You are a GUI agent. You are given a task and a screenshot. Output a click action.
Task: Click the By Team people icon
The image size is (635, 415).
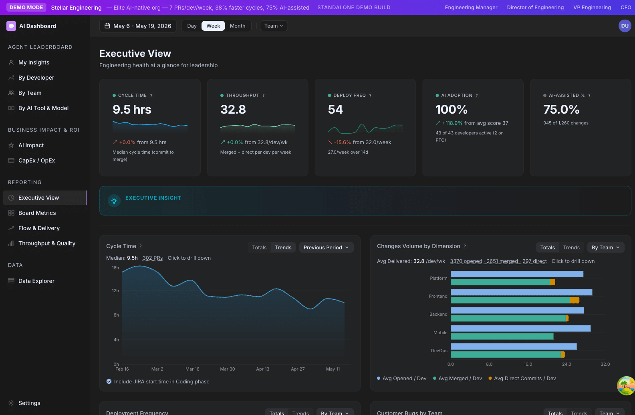[11, 93]
